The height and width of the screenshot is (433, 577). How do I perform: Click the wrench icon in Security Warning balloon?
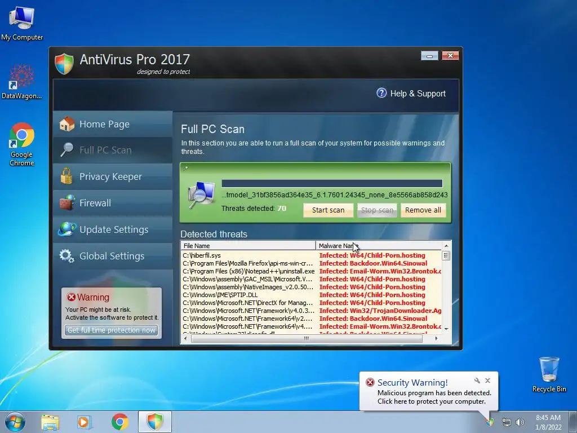click(x=477, y=381)
